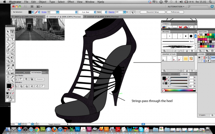This screenshot has height=134, width=215.
Task: Click the Stroke link in control bar
Action: pos(44,12)
